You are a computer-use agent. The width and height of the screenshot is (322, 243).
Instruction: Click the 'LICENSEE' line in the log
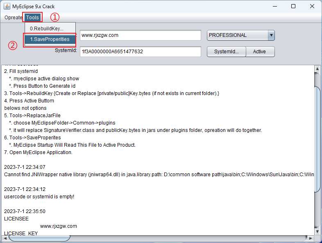click(x=16, y=219)
